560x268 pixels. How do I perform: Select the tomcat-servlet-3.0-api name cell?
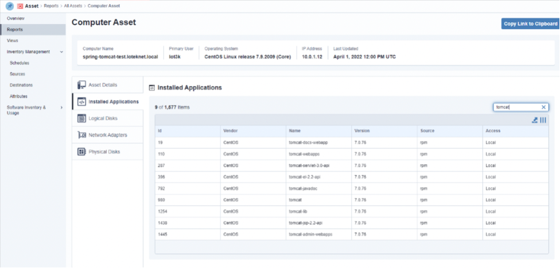tap(319, 165)
